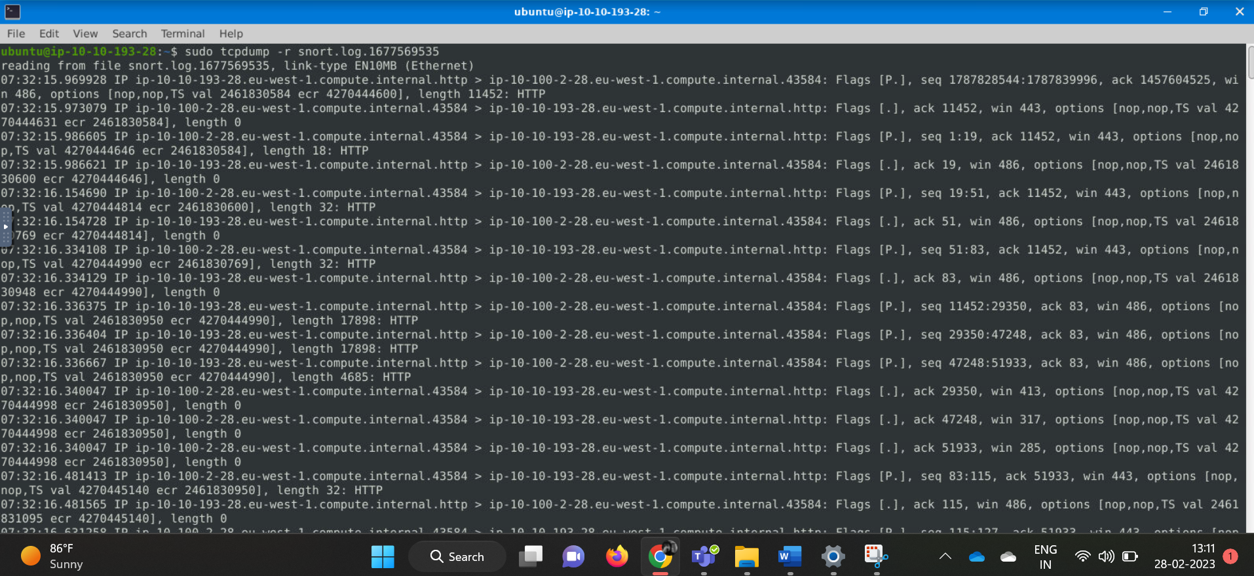
Task: Launch Firefox from the taskbar
Action: pos(617,556)
